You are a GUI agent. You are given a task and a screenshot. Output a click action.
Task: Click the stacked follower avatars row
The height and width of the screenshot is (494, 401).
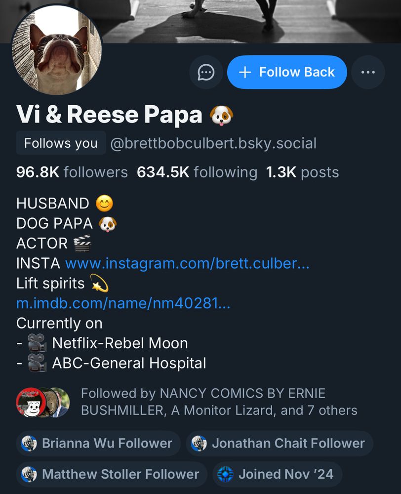[x=42, y=402]
